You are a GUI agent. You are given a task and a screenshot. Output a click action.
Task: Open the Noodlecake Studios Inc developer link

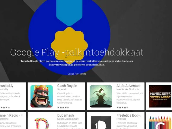coord(128,89)
